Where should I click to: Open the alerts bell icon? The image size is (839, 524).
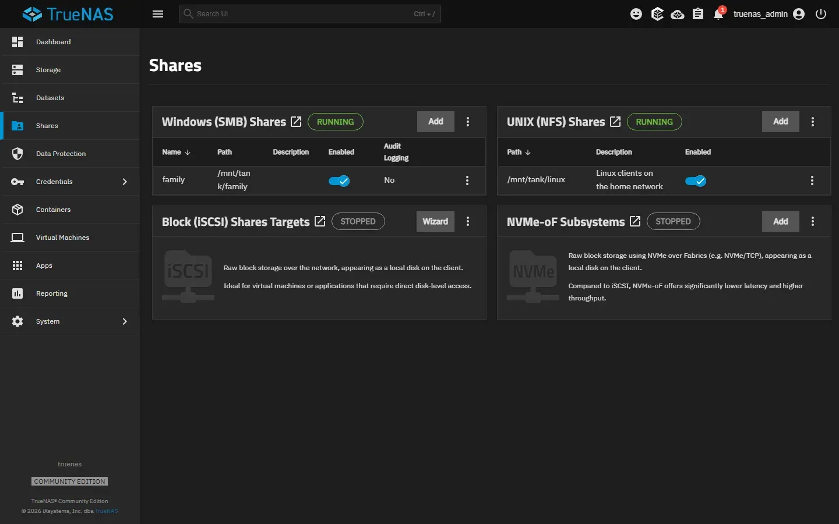(718, 15)
